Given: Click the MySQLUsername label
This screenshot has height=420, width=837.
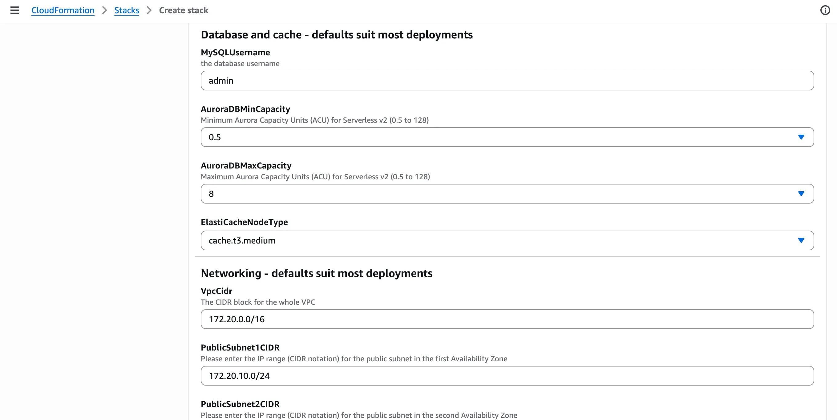Looking at the screenshot, I should [235, 52].
